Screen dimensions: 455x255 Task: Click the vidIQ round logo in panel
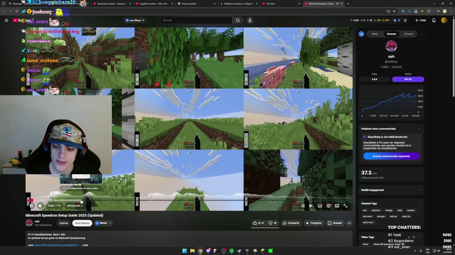pyautogui.click(x=362, y=34)
